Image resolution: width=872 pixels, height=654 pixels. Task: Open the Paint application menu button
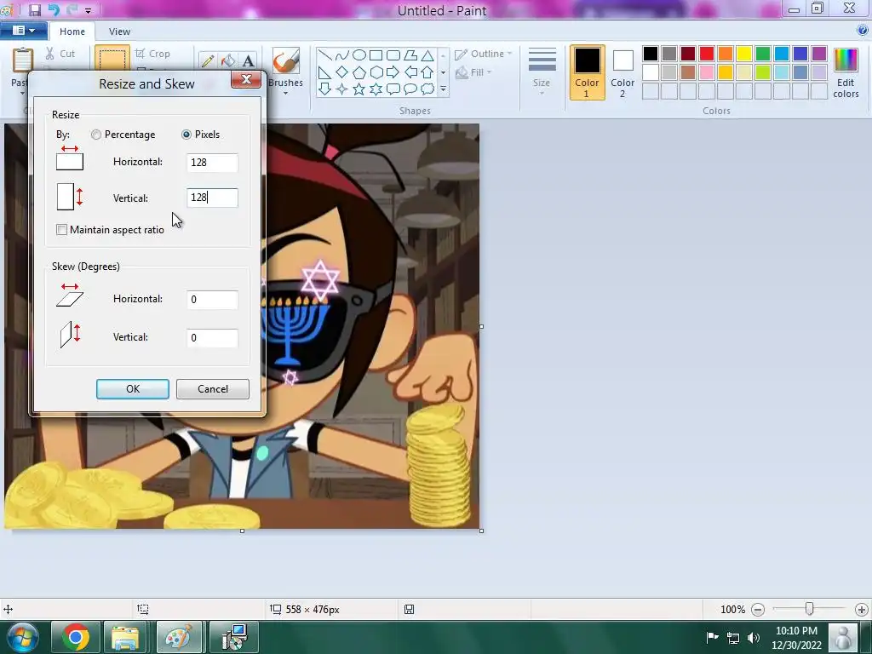click(x=23, y=31)
